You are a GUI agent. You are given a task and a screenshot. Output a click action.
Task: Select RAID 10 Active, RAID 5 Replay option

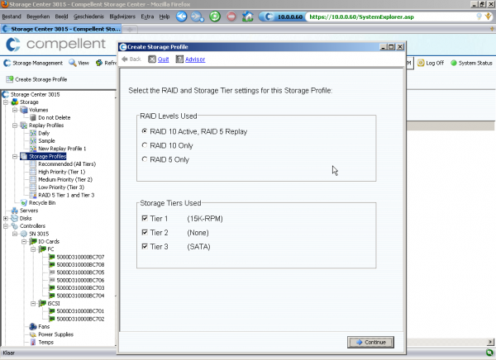coord(145,130)
